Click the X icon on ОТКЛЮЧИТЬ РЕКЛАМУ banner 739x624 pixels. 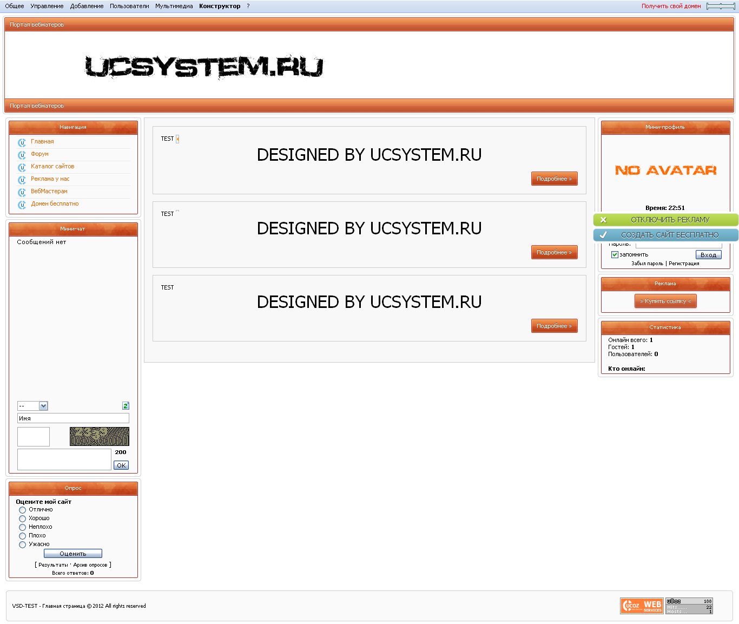point(603,220)
